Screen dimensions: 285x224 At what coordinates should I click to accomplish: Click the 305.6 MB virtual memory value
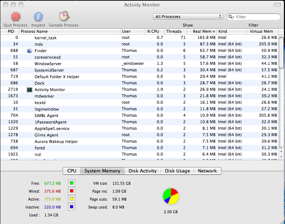[x=268, y=115]
